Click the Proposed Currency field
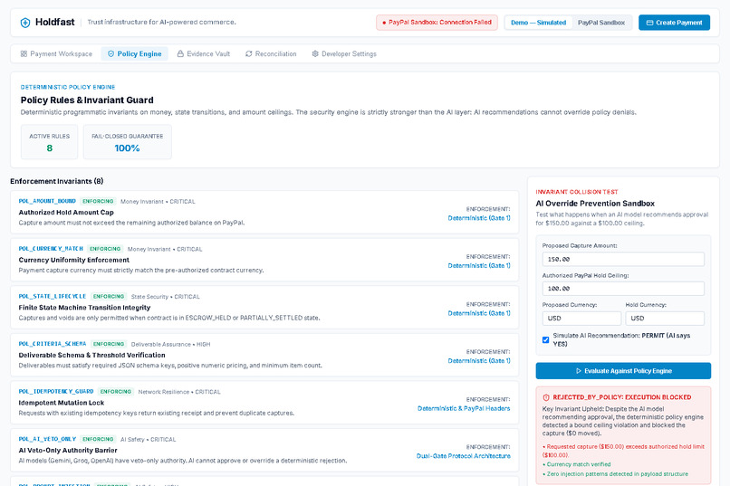 (581, 319)
